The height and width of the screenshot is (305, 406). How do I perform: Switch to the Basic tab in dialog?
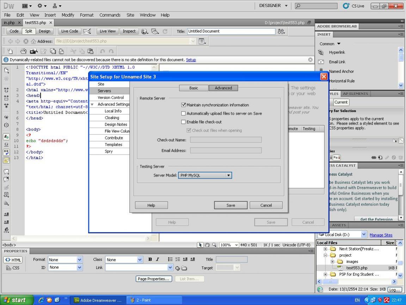194,88
